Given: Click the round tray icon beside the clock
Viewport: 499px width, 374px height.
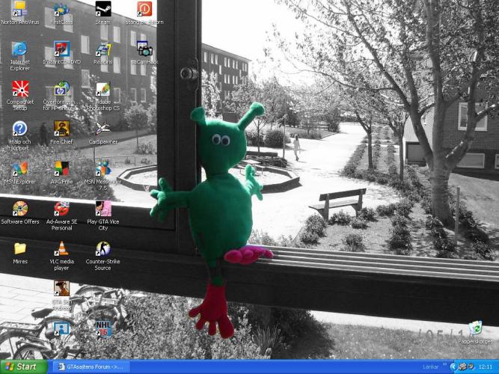Looking at the screenshot, I should (471, 367).
